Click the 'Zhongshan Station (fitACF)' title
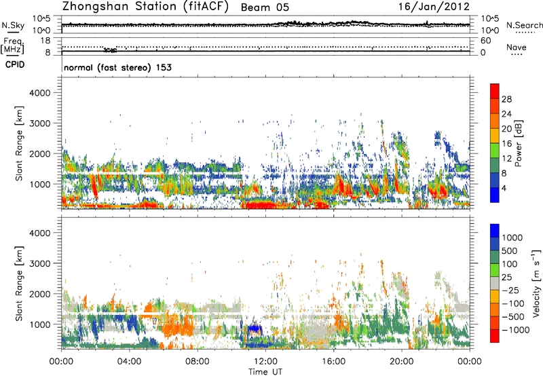 pyautogui.click(x=145, y=7)
